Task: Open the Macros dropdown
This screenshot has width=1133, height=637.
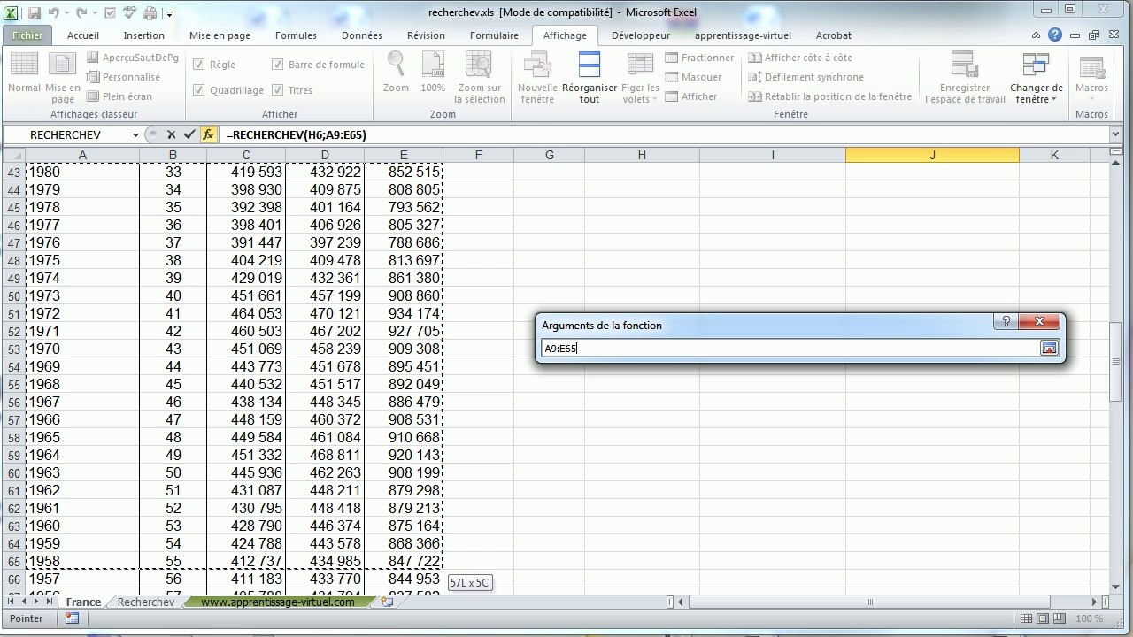Action: click(x=1091, y=78)
